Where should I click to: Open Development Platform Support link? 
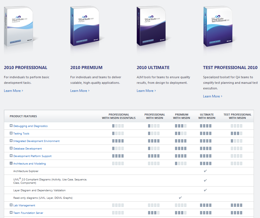pyautogui.click(x=32, y=156)
